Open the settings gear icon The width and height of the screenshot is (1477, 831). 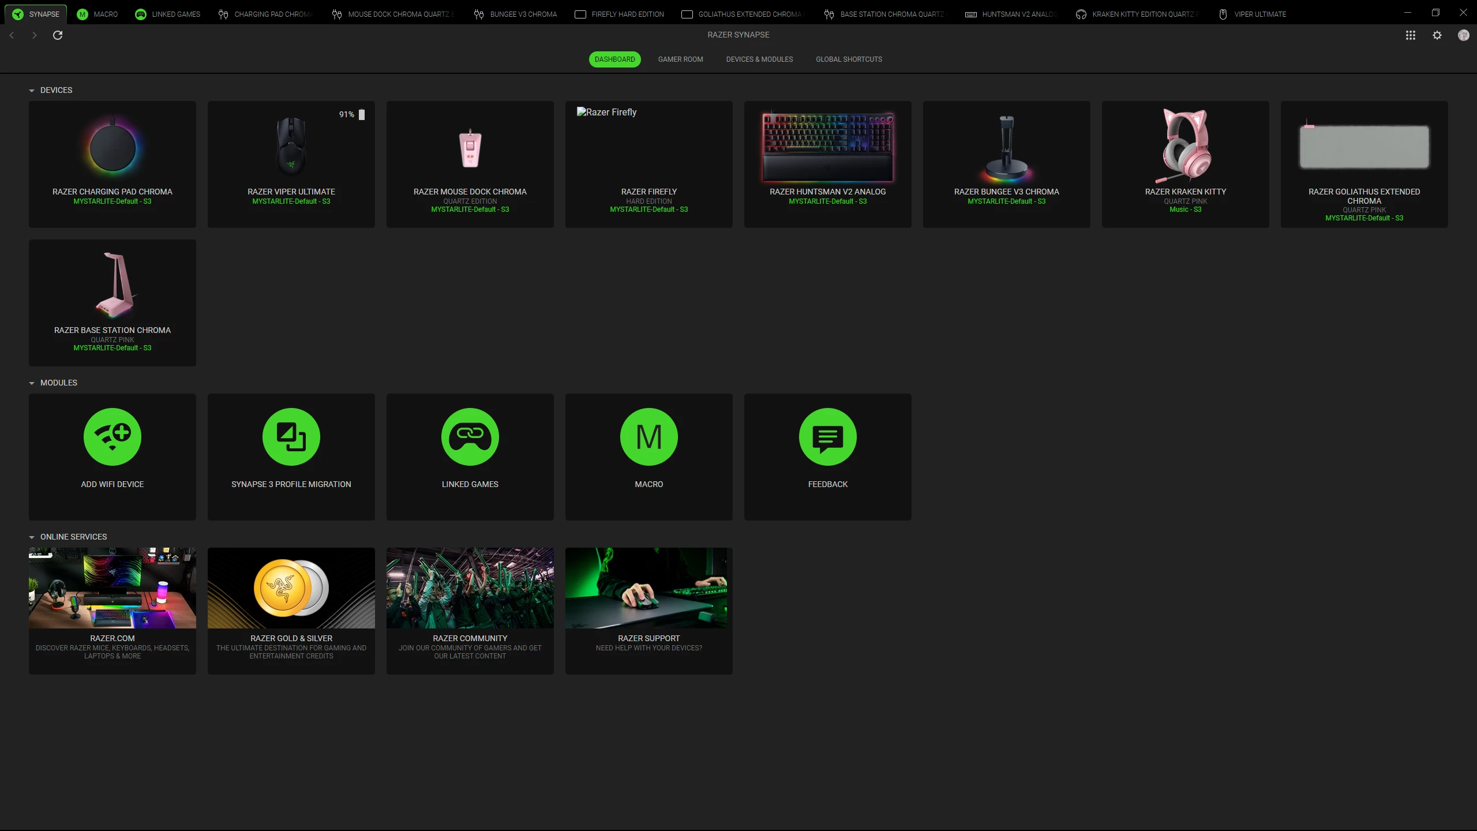point(1437,35)
